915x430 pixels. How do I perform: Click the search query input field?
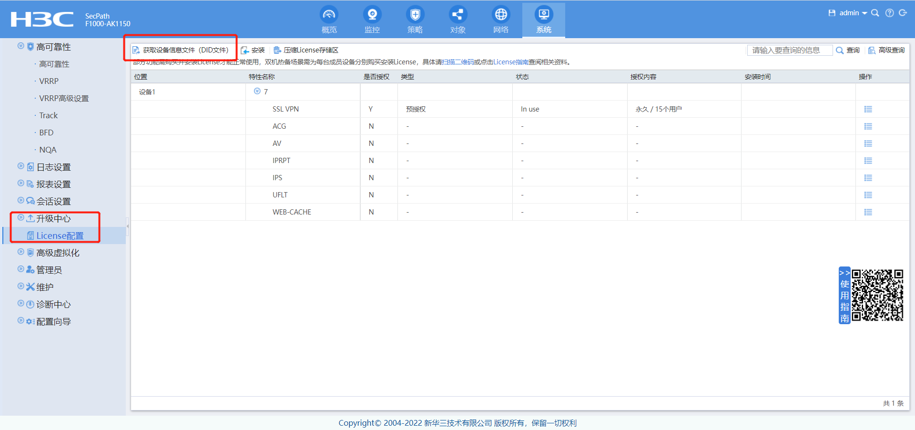click(790, 50)
